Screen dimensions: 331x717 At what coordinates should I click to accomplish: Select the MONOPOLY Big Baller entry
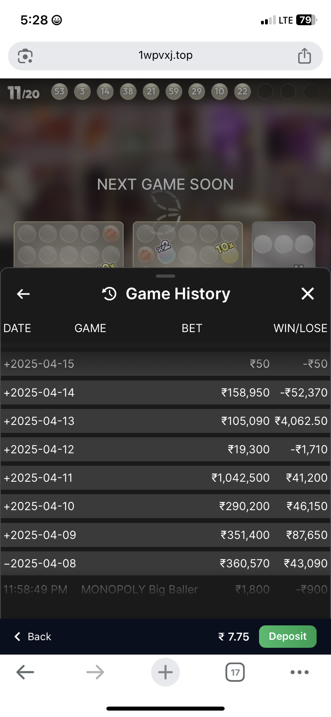pos(140,589)
